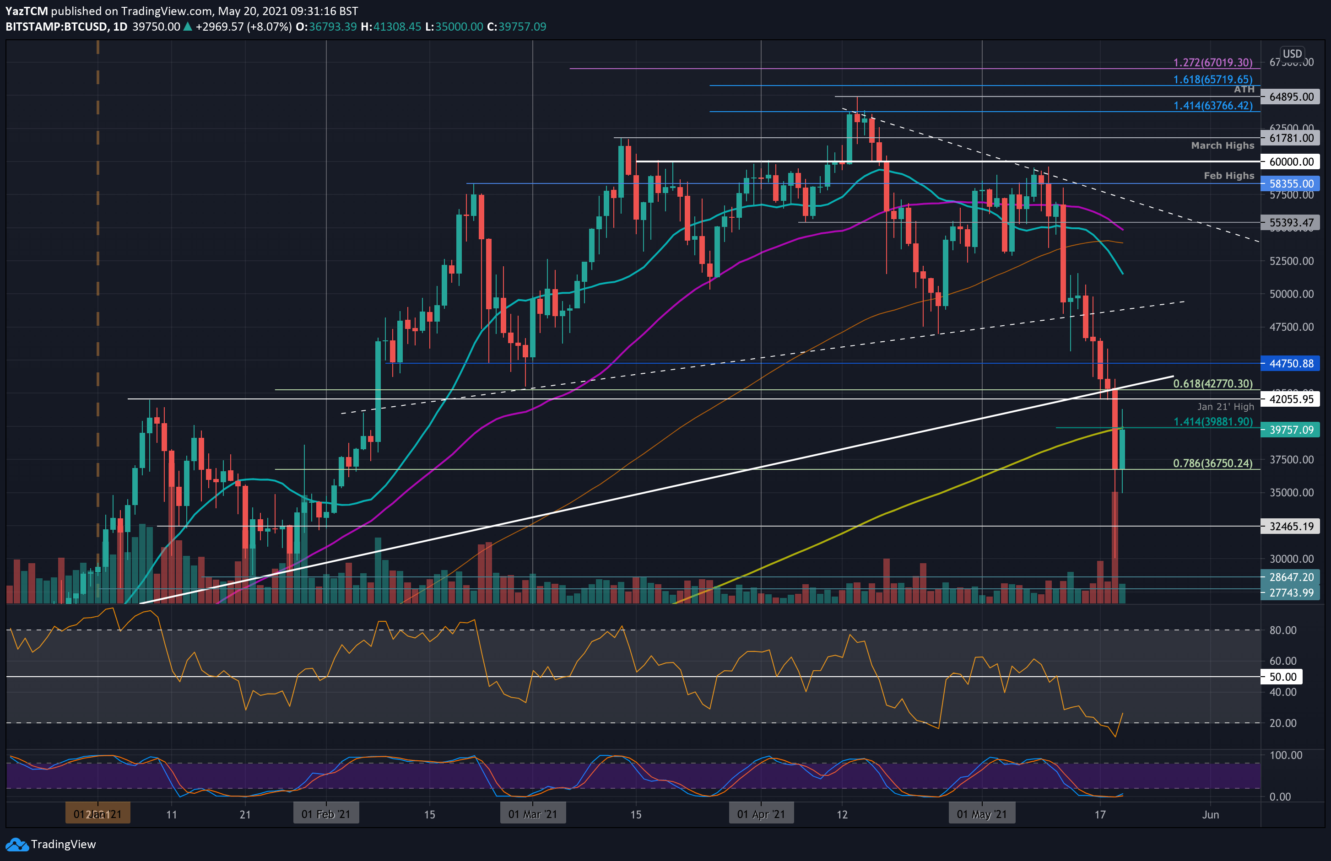Image resolution: width=1331 pixels, height=861 pixels.
Task: Click the Jun label on time axis
Action: click(1210, 815)
